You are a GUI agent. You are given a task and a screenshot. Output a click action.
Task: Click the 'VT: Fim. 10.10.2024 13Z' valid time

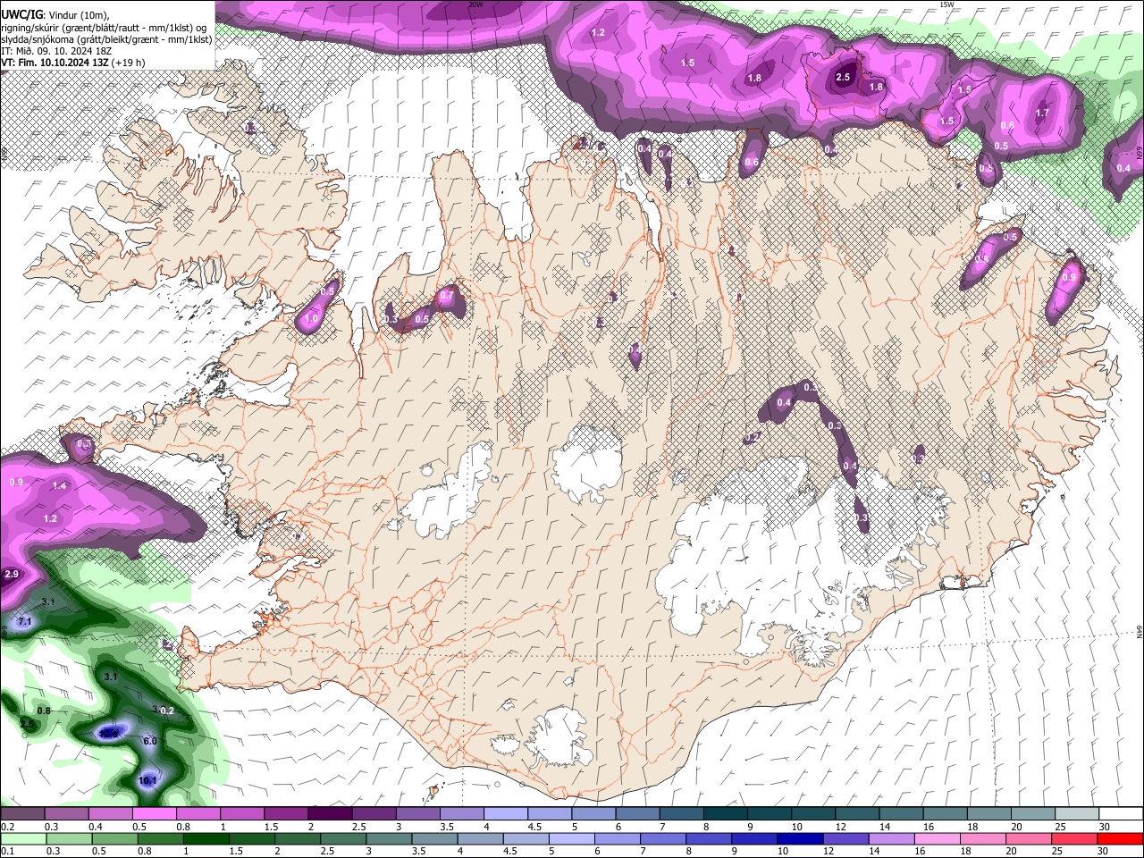pos(55,63)
